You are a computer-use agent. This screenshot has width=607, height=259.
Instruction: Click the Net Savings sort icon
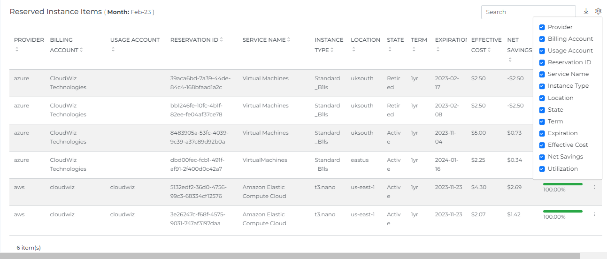click(x=510, y=60)
